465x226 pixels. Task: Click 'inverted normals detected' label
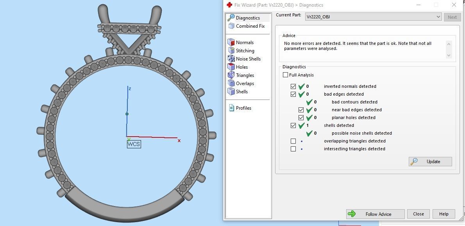[x=350, y=87]
